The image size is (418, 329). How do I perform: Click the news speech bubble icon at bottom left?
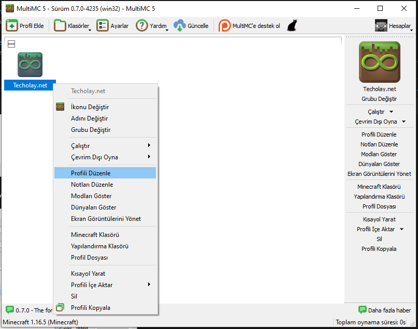[10, 310]
